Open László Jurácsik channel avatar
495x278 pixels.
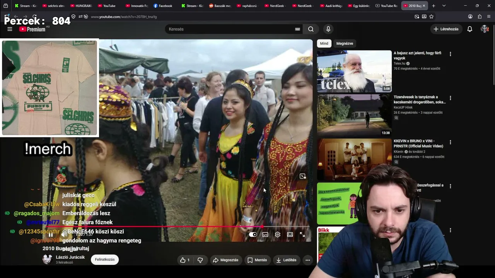coord(47,259)
